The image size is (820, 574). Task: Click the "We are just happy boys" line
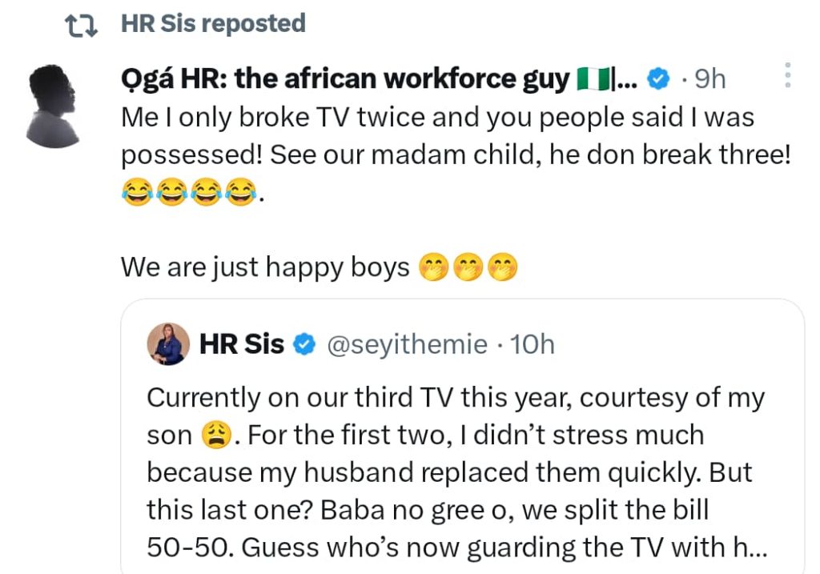pyautogui.click(x=264, y=267)
